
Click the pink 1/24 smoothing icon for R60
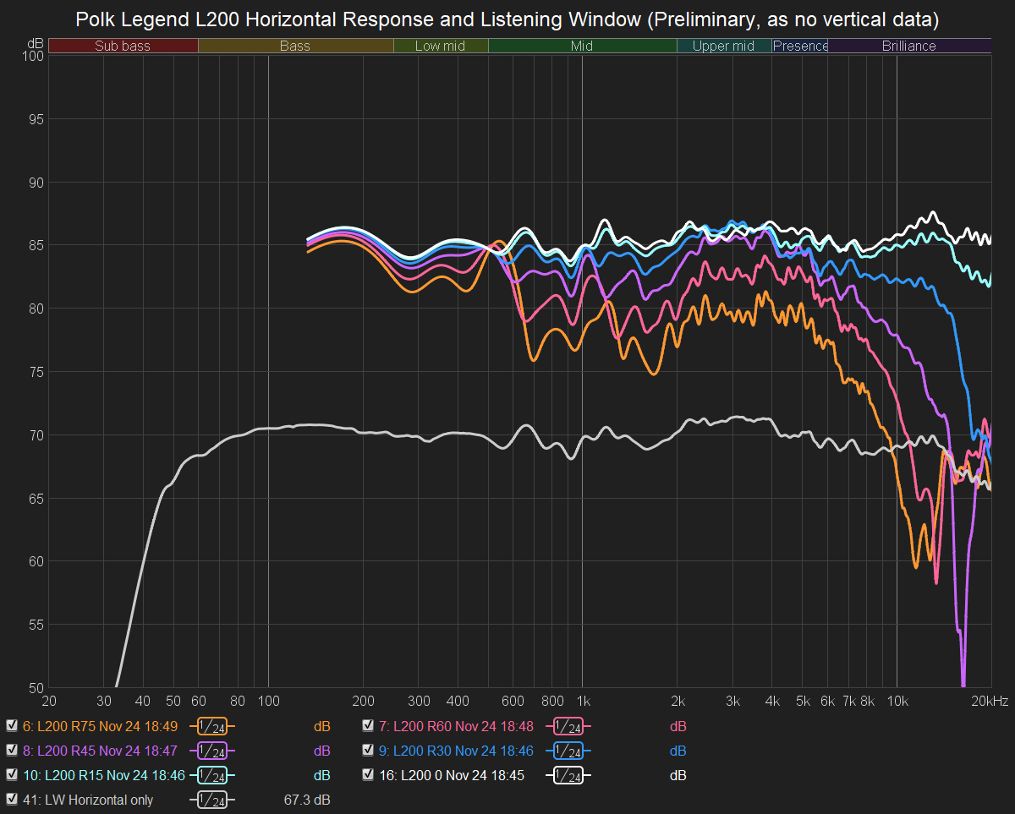(x=569, y=727)
